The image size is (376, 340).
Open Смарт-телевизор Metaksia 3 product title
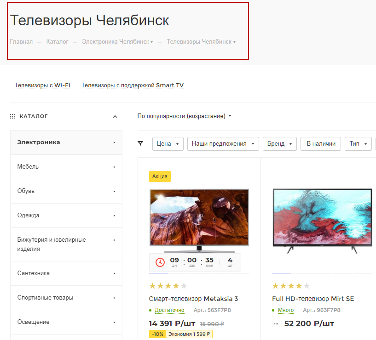pyautogui.click(x=193, y=299)
